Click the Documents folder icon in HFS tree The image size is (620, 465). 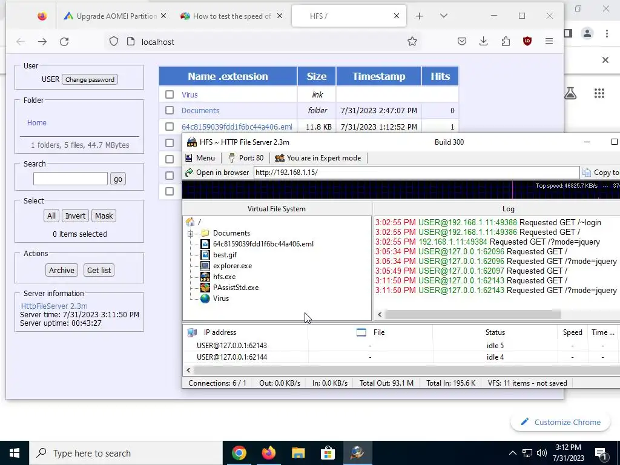point(205,233)
